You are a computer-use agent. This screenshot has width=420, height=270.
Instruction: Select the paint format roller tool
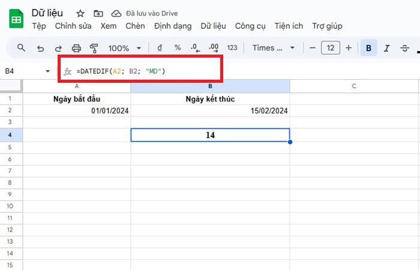[94, 48]
